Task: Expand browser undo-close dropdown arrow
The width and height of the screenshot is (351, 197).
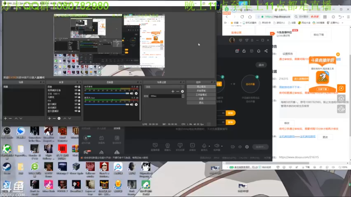Action: tap(344, 17)
